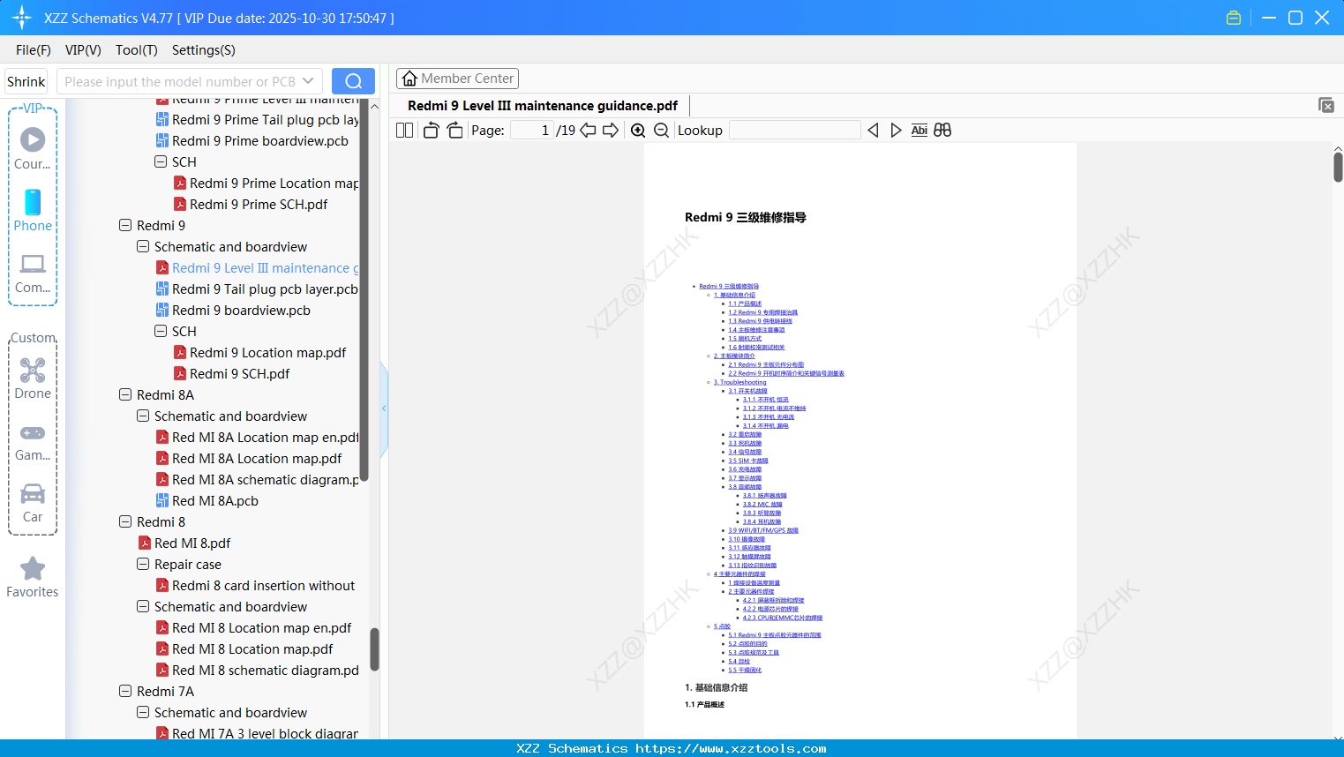Select the Redmi 9 Level III maintenance guidance.pdf tab
The image size is (1344, 757).
(543, 106)
